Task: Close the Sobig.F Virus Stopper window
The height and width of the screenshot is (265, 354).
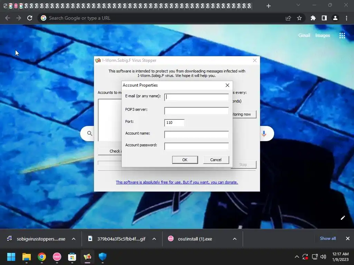Action: [255, 60]
